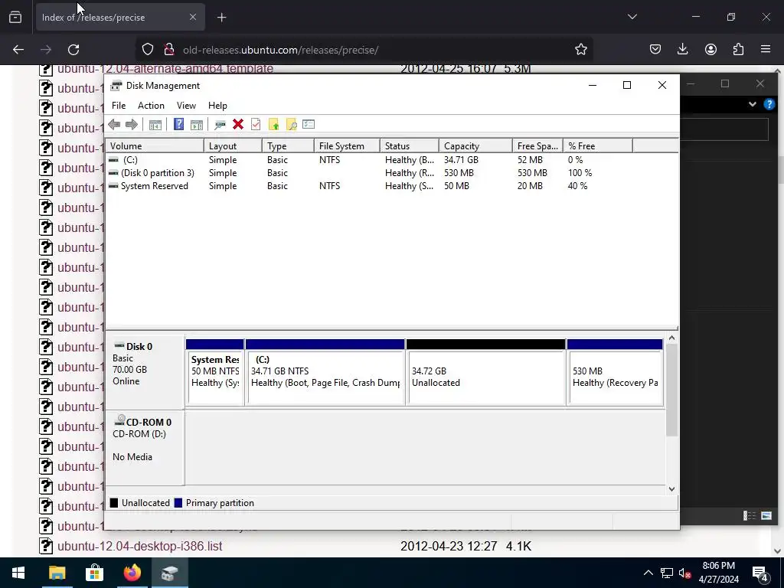
Task: Open a new Firefox tab with plus
Action: pyautogui.click(x=221, y=18)
